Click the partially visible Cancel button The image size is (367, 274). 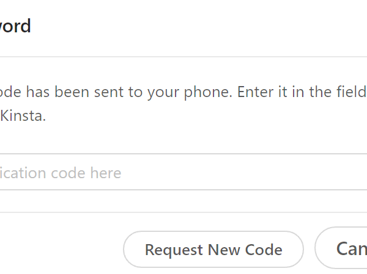coord(350,248)
